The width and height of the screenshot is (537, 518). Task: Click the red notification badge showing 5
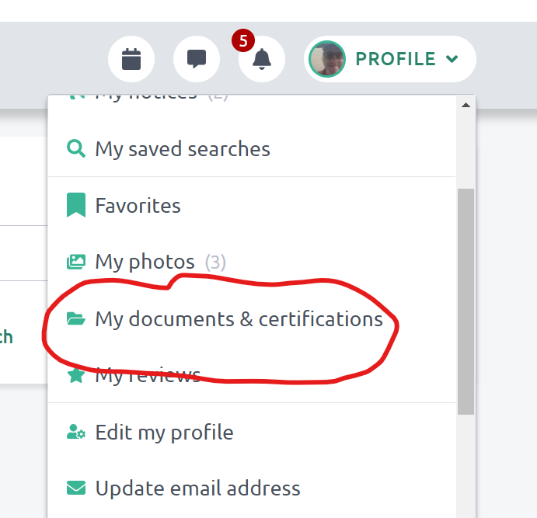point(242,41)
